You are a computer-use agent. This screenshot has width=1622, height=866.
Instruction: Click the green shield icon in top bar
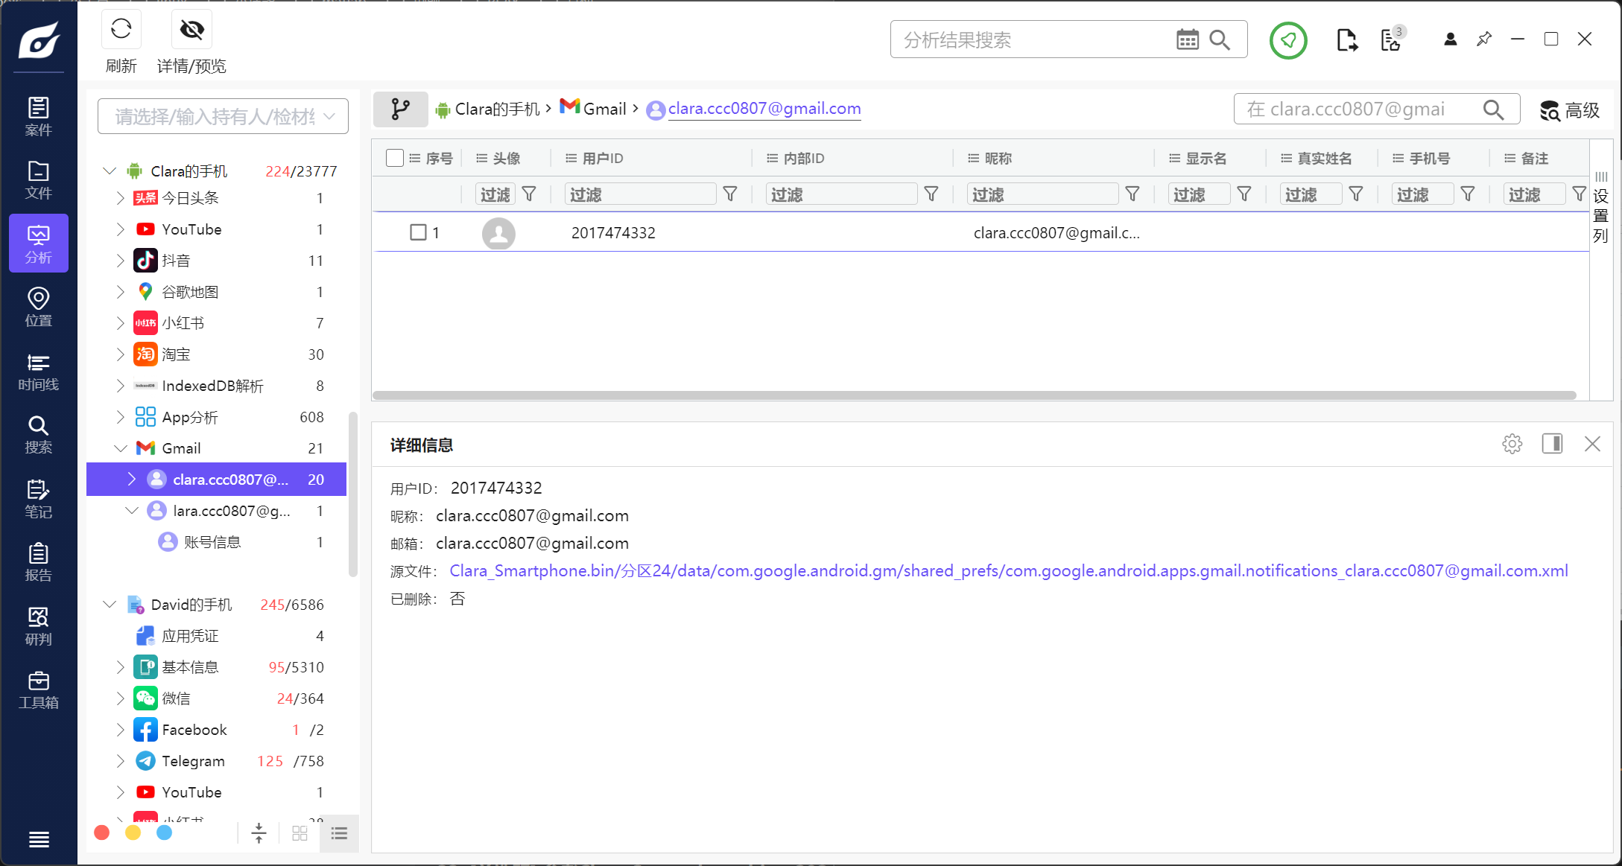[1287, 40]
